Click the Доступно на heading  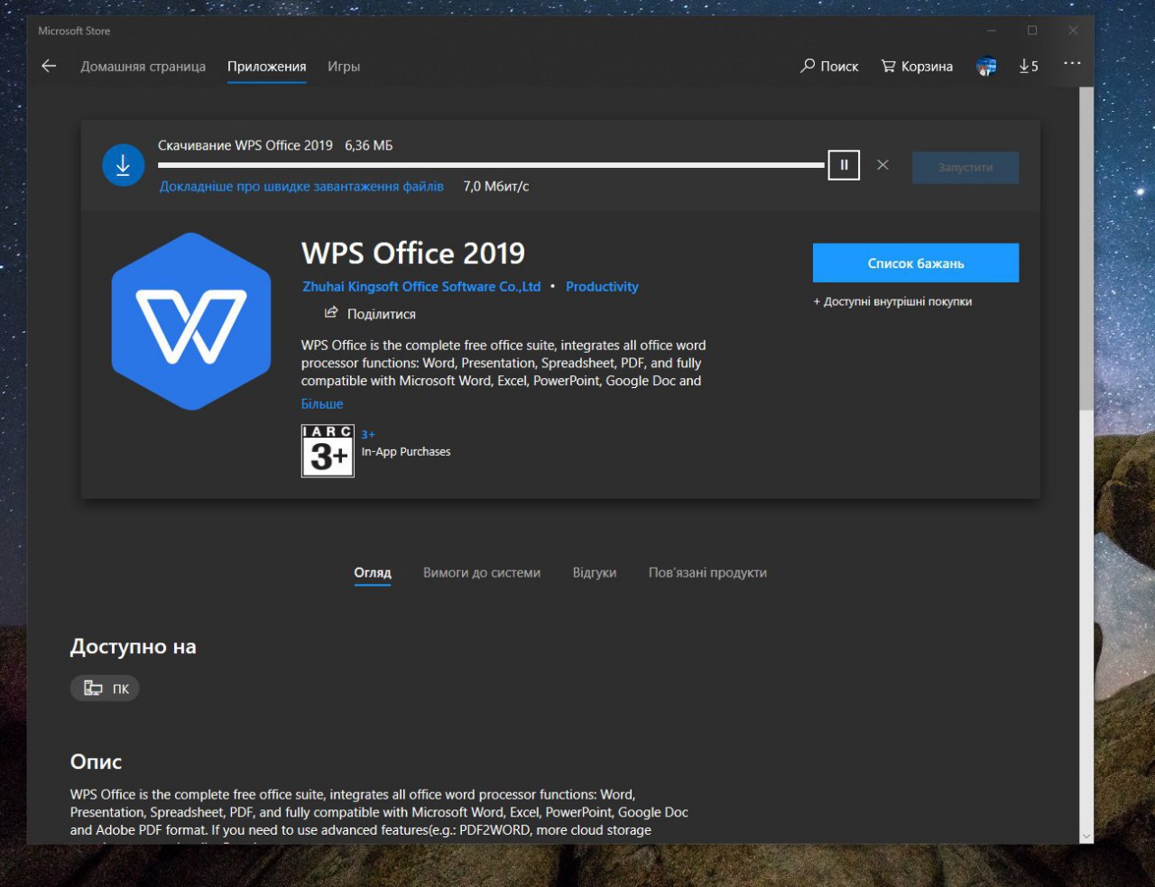click(x=133, y=646)
